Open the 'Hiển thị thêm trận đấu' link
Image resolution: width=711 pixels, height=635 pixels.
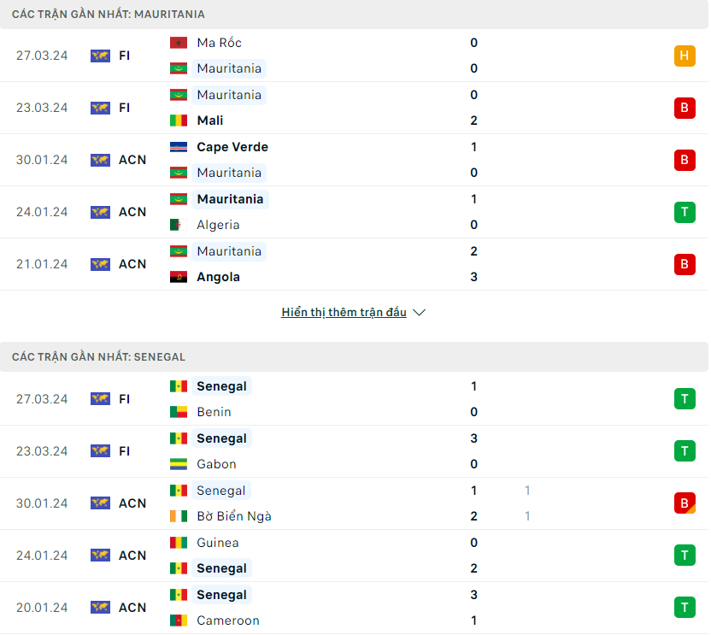[344, 313]
